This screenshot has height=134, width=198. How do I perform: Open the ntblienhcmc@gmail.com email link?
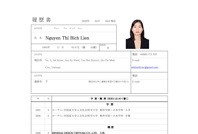pos(145,67)
